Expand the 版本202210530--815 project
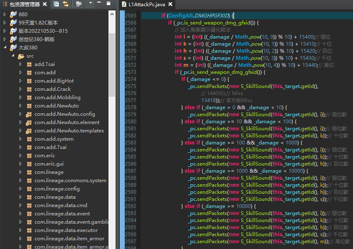 pos(5,31)
